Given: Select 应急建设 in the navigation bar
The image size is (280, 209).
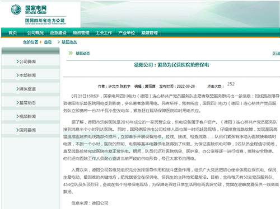Looking at the screenshot, I should click(x=58, y=33).
